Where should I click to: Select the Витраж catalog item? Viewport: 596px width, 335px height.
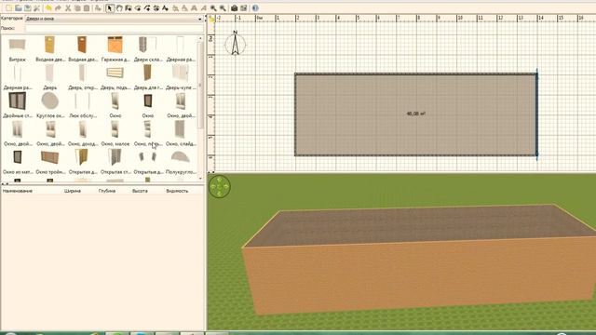(17, 49)
